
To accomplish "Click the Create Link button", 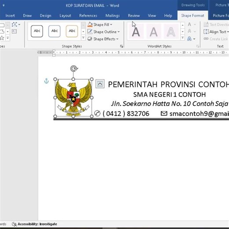I will [x=216, y=39].
